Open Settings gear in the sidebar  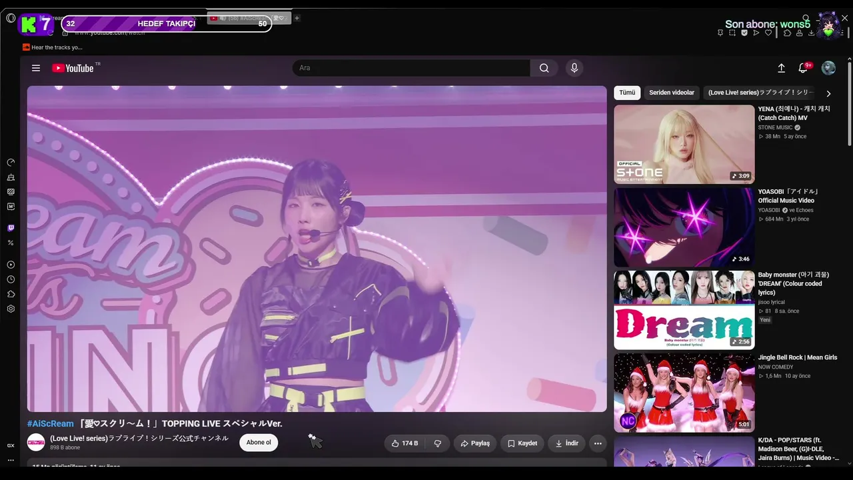(11, 309)
